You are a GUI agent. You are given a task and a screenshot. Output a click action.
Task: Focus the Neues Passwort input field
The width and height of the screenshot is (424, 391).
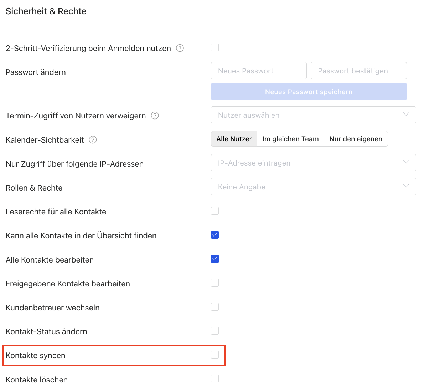[x=259, y=71]
